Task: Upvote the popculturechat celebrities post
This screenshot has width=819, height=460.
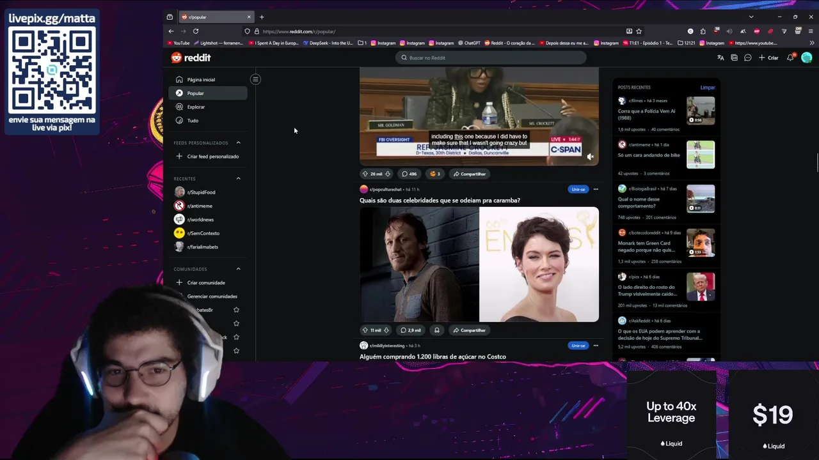Action: 365,330
